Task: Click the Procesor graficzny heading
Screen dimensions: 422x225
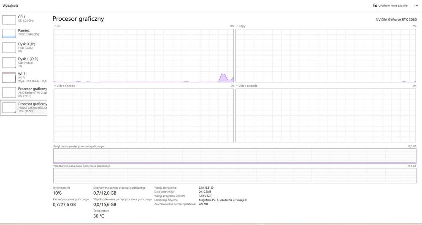Action: click(78, 19)
